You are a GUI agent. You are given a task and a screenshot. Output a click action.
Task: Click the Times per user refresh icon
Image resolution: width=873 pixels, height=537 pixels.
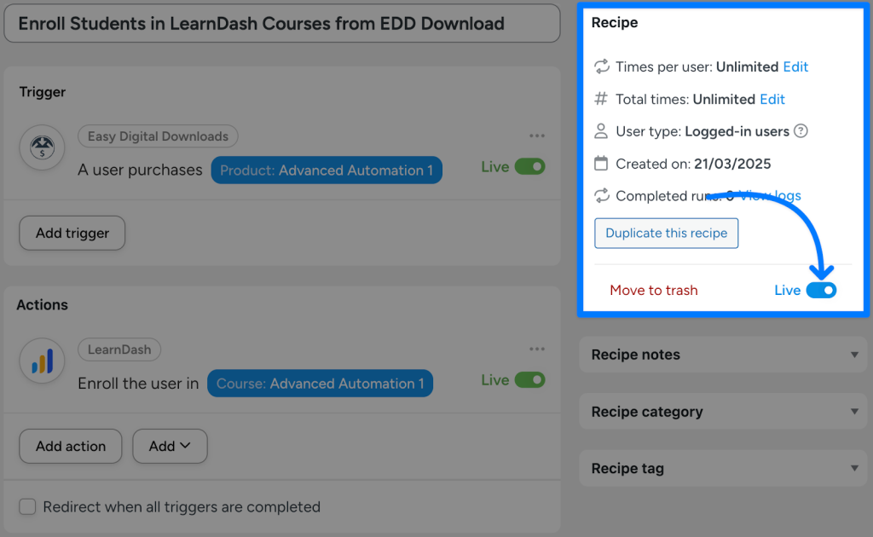[x=602, y=66]
